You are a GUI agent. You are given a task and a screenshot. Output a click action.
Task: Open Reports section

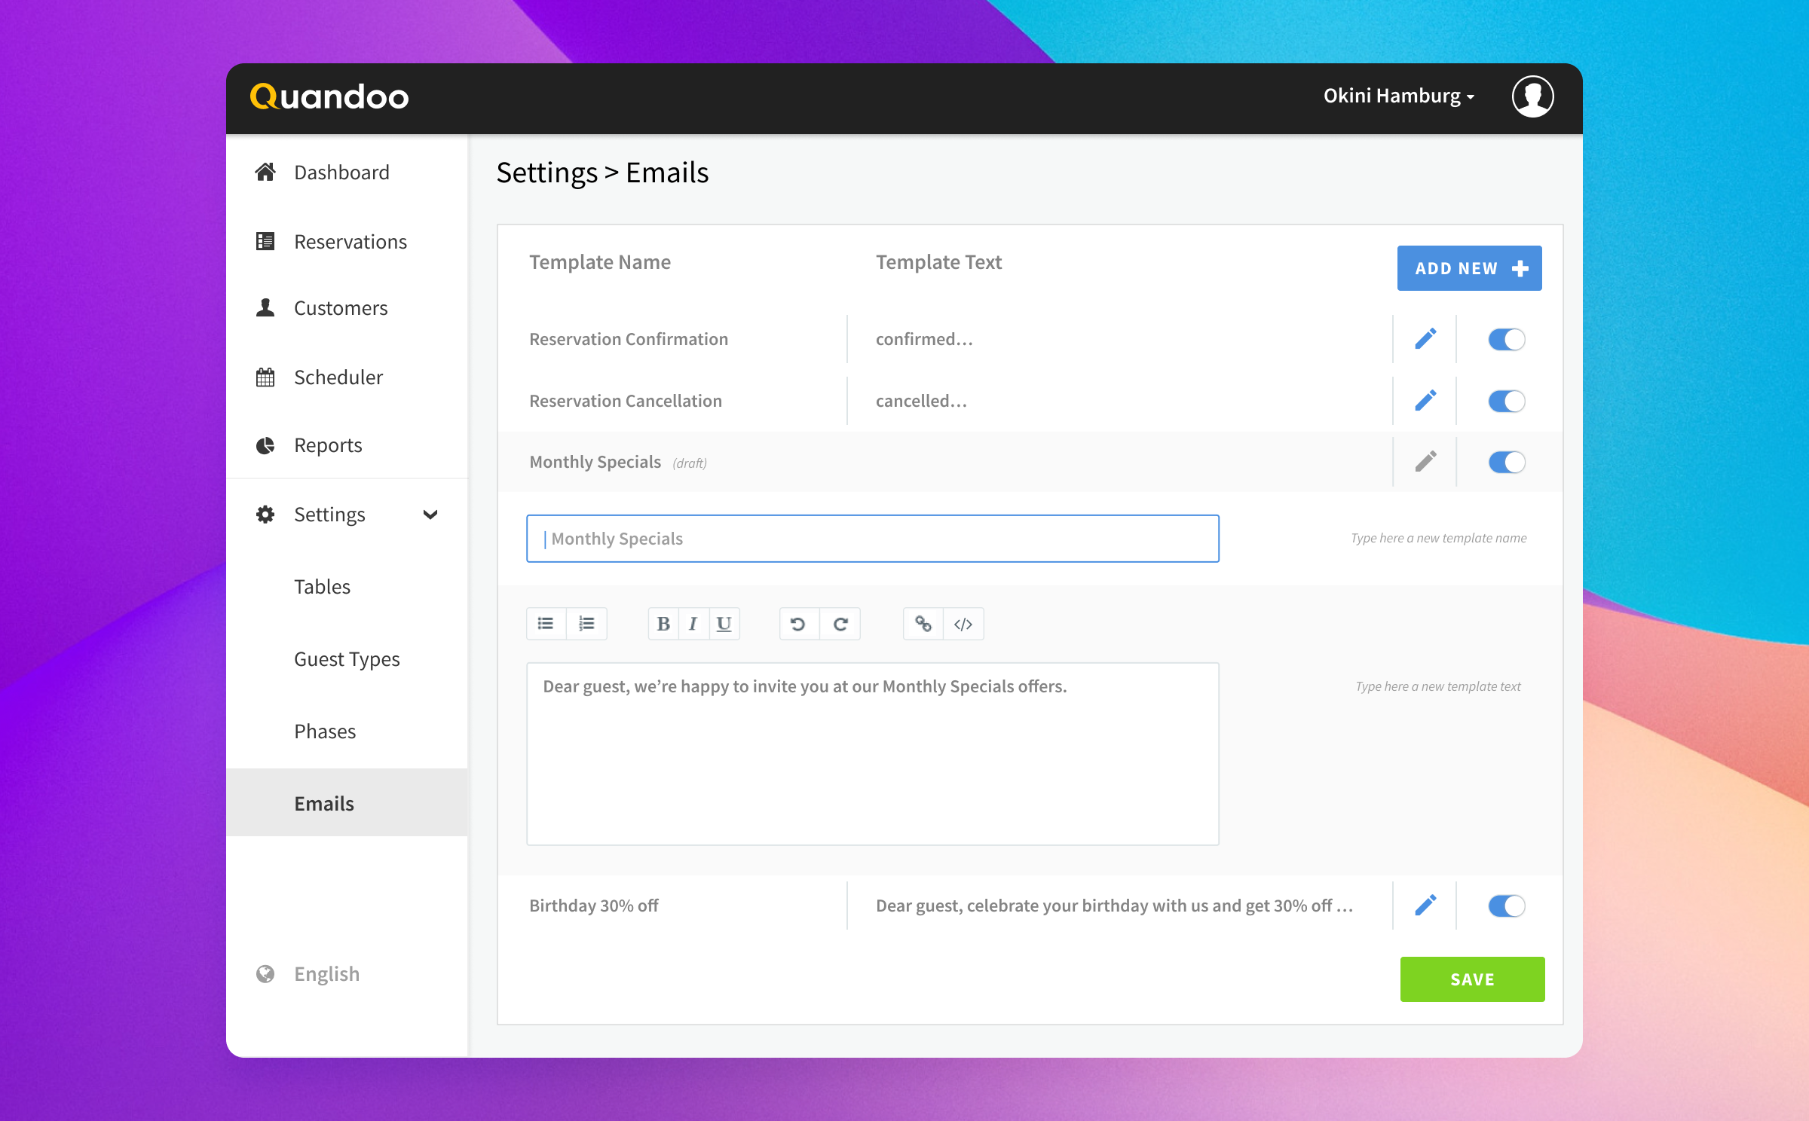tap(328, 445)
